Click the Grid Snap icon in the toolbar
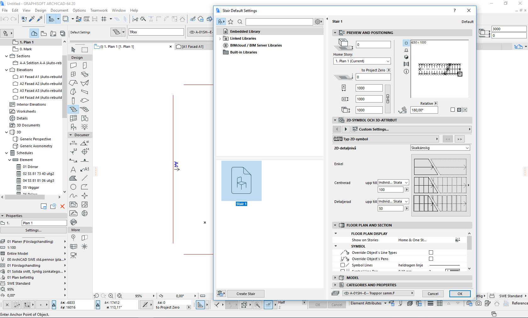Image resolution: width=528 pixels, height=318 pixels. [x=104, y=19]
